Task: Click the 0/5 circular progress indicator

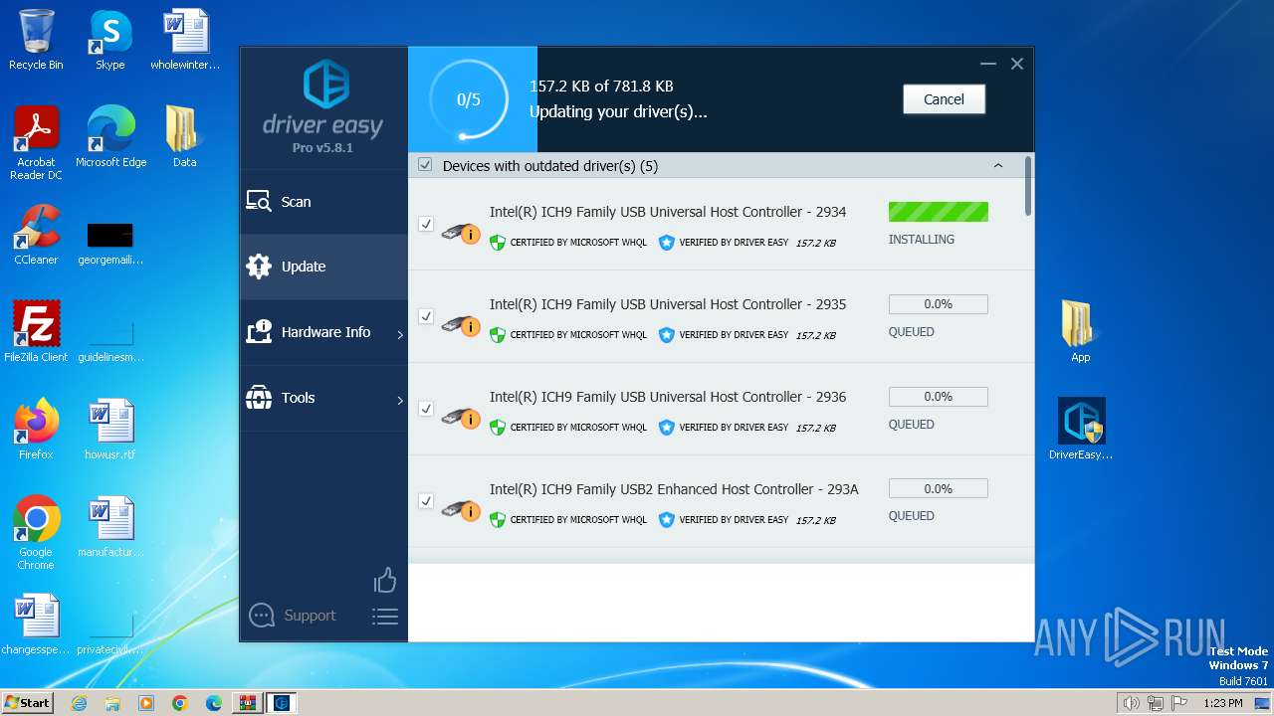Action: pos(469,99)
